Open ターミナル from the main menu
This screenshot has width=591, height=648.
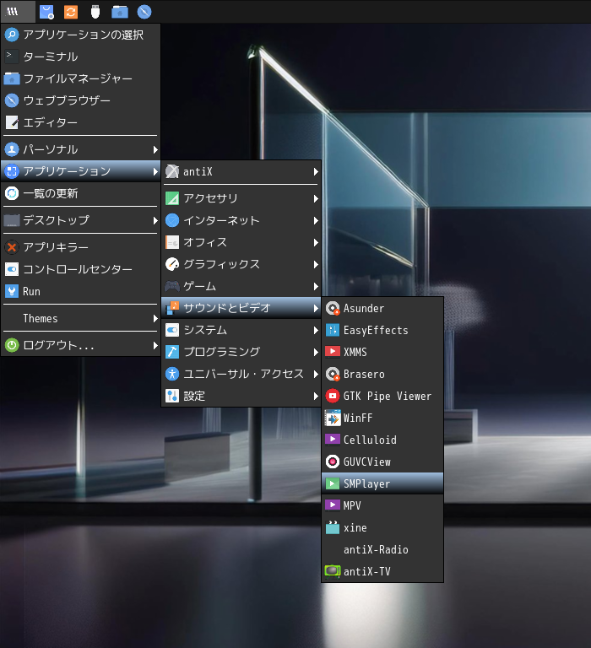point(51,57)
